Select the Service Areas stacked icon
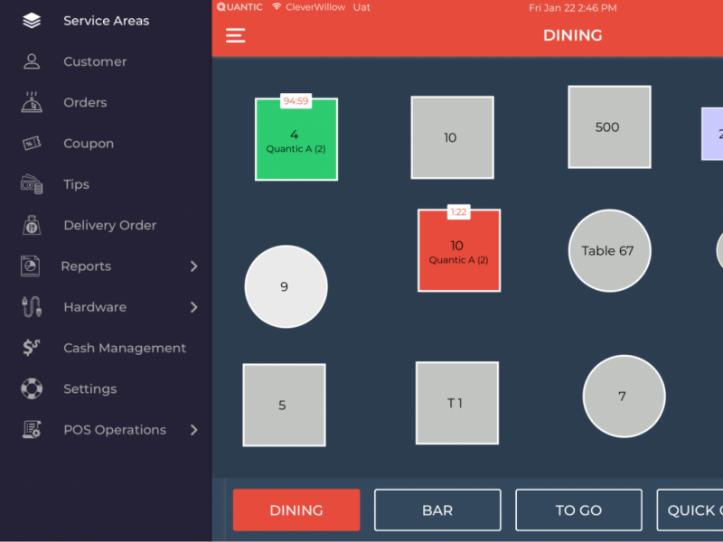723x542 pixels. pos(31,20)
